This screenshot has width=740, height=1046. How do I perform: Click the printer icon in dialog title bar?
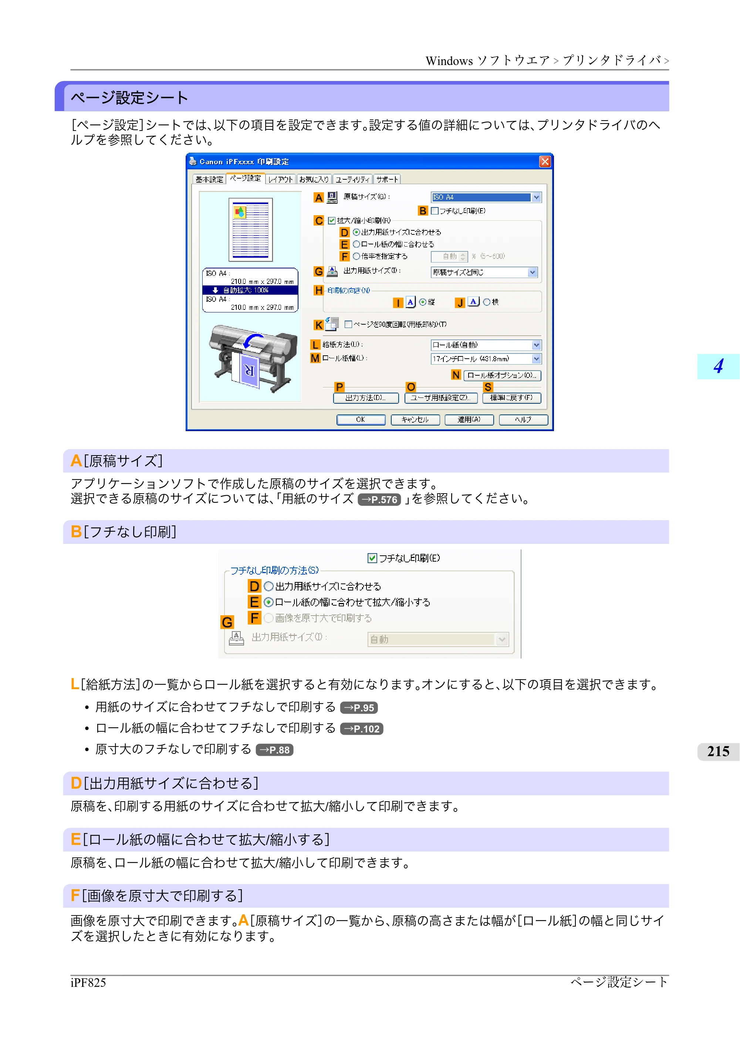click(193, 161)
